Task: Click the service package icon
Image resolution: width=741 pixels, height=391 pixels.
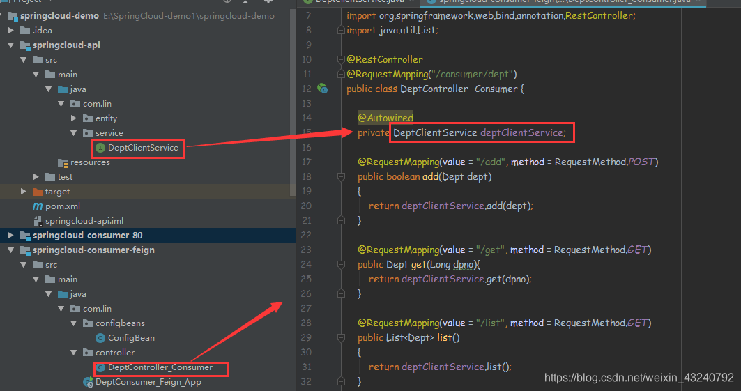Action: tap(88, 133)
